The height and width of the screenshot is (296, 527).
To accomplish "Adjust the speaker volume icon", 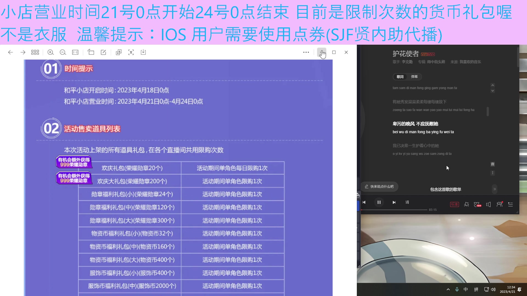I will click(488, 204).
